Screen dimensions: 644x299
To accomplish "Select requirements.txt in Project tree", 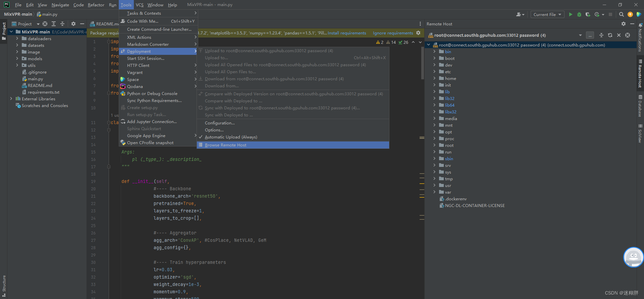I will click(44, 92).
